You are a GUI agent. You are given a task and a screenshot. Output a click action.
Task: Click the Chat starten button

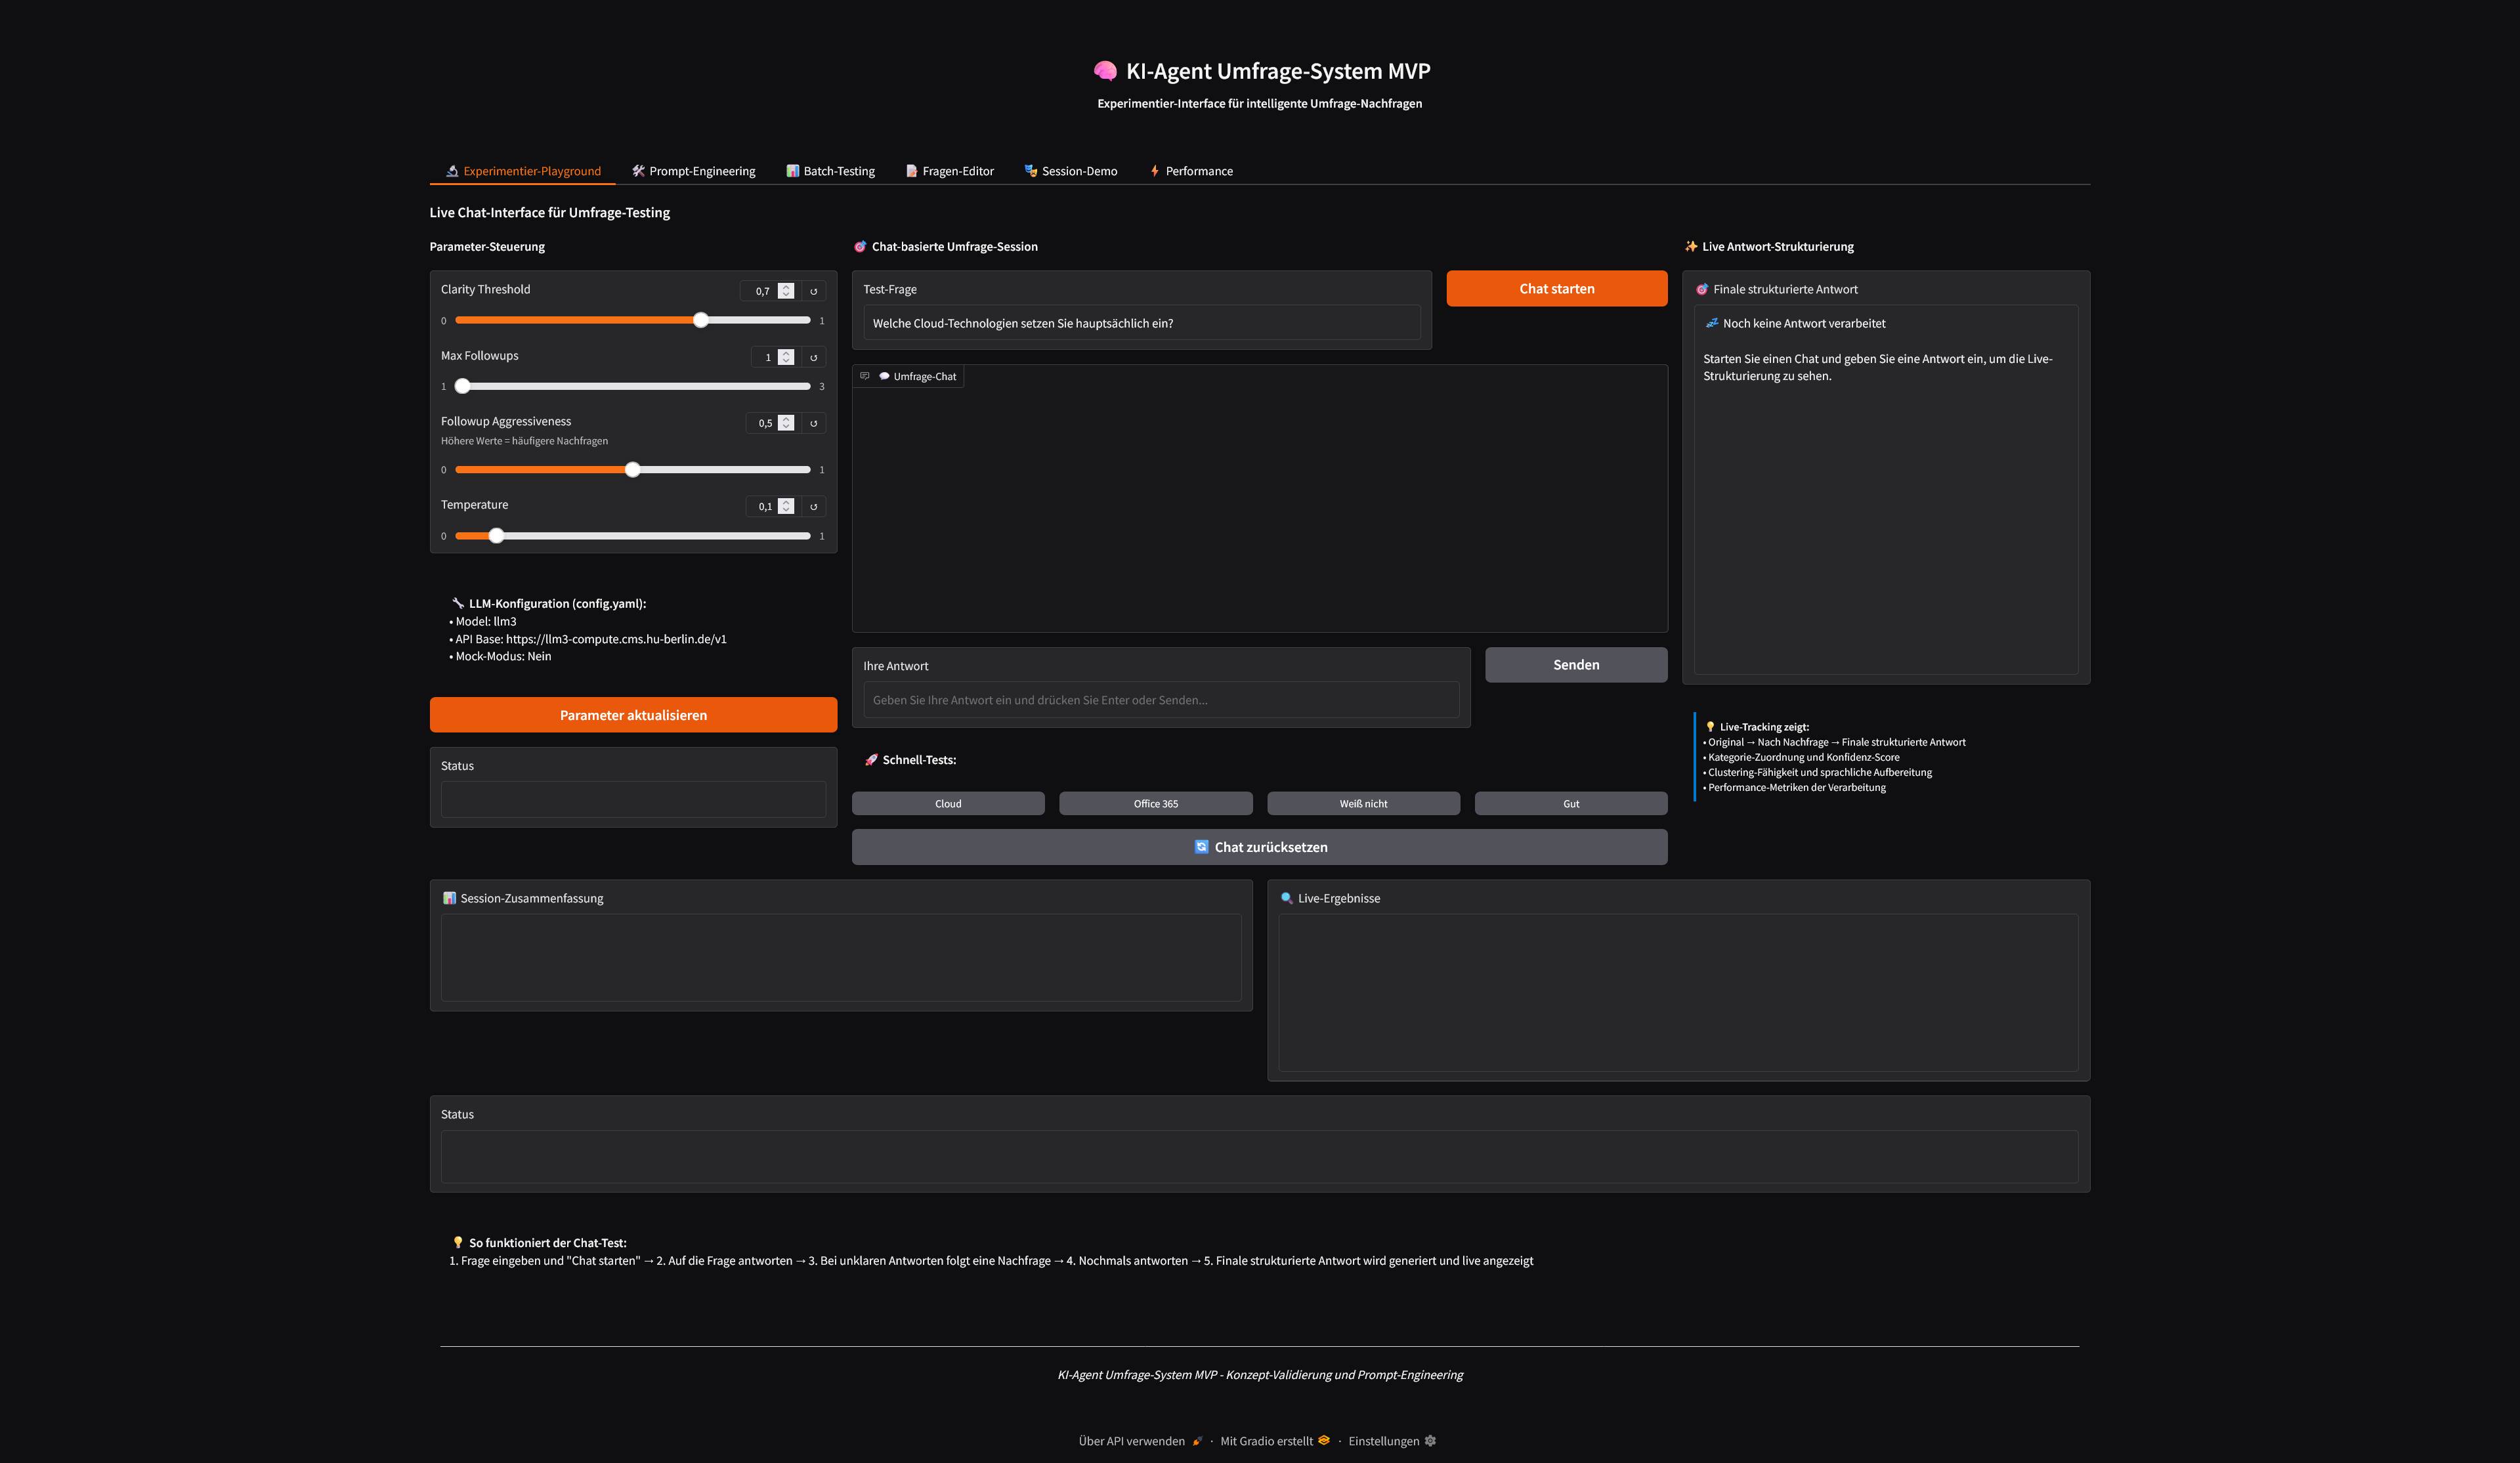pos(1556,288)
